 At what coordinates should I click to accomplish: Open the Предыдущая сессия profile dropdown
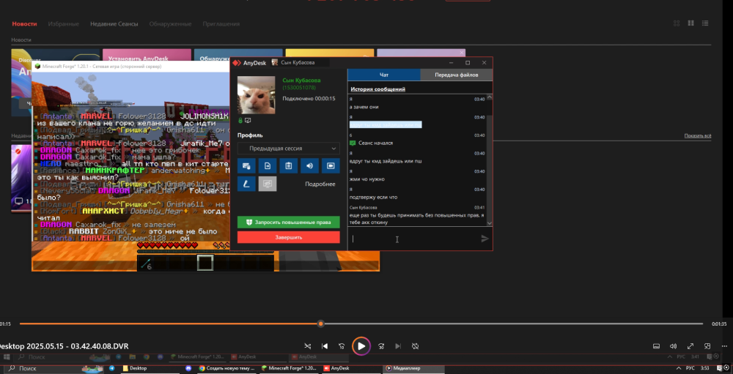pyautogui.click(x=288, y=149)
